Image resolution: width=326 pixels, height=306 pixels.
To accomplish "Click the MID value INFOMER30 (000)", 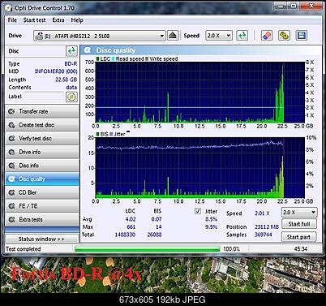I will 56,71.
